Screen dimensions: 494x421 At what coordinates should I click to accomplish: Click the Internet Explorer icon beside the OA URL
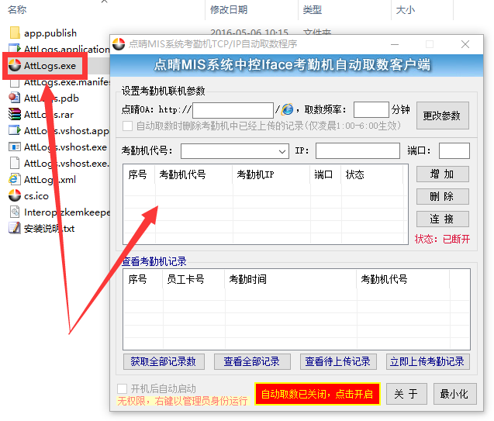click(x=288, y=110)
